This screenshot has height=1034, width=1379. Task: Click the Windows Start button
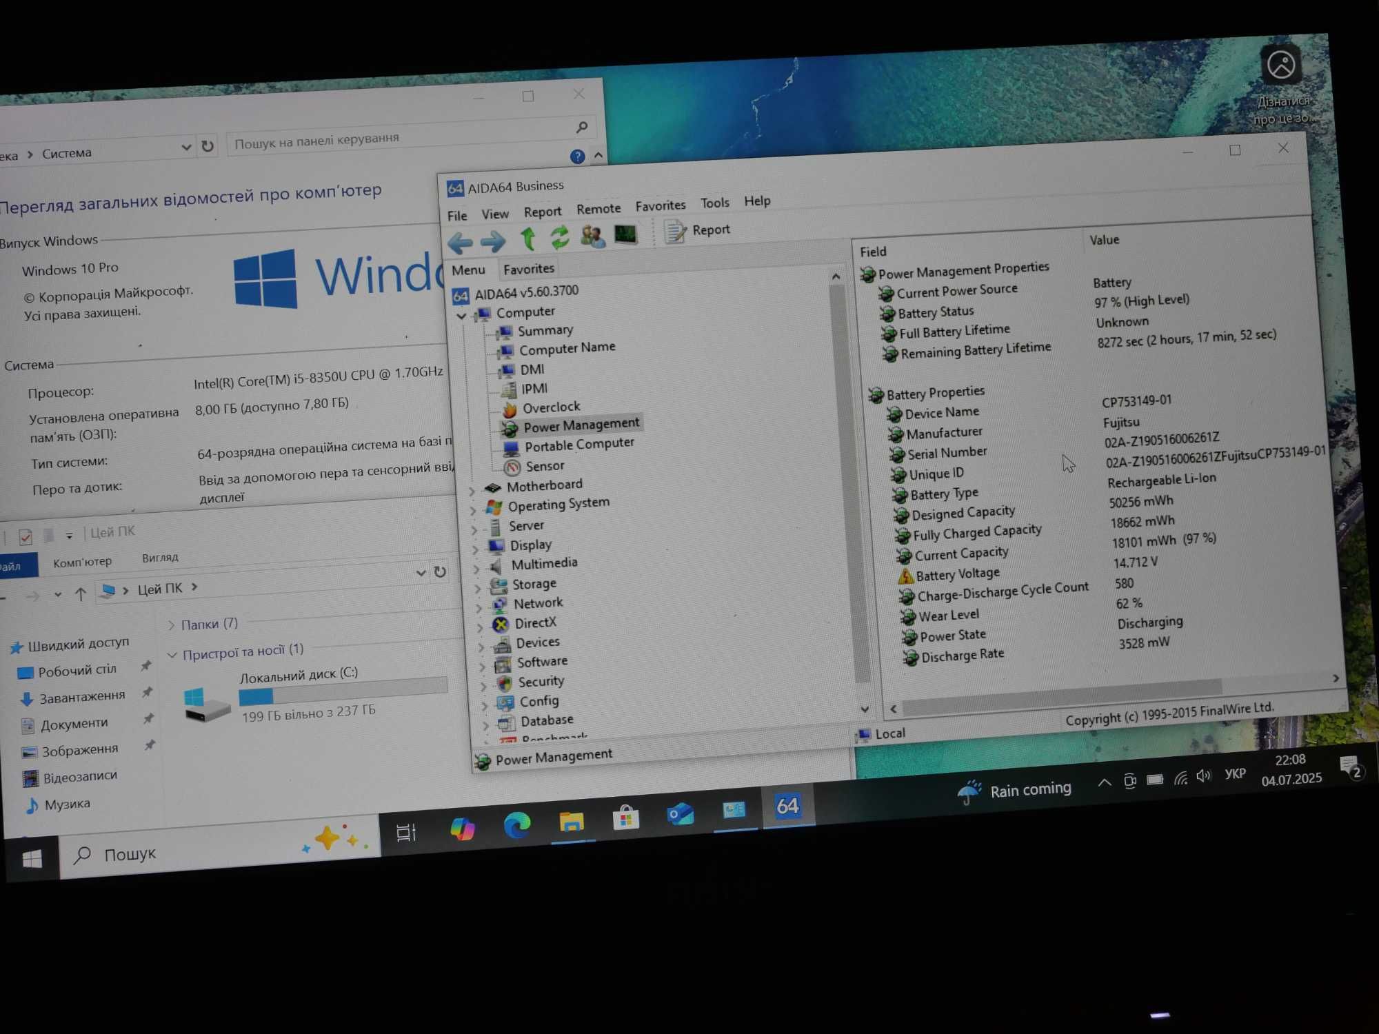[32, 859]
